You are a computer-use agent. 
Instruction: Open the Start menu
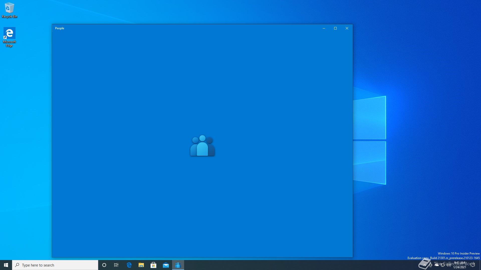click(x=6, y=265)
